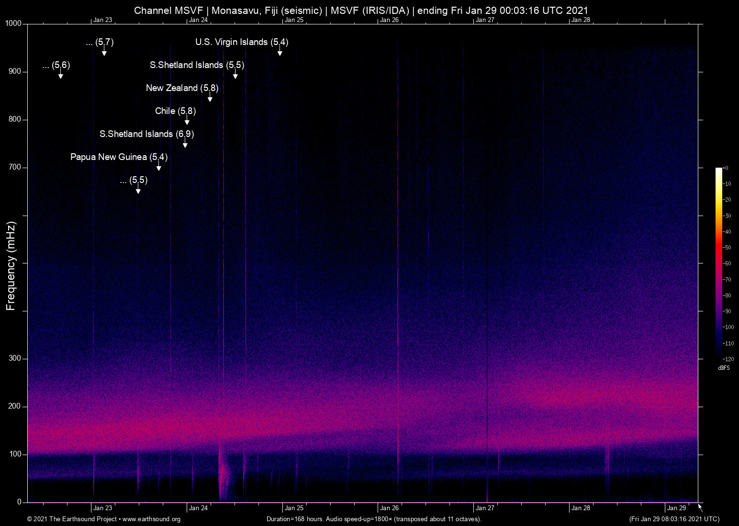Click the dBFS unit label under the scale
This screenshot has height=526, width=739.
[x=724, y=368]
